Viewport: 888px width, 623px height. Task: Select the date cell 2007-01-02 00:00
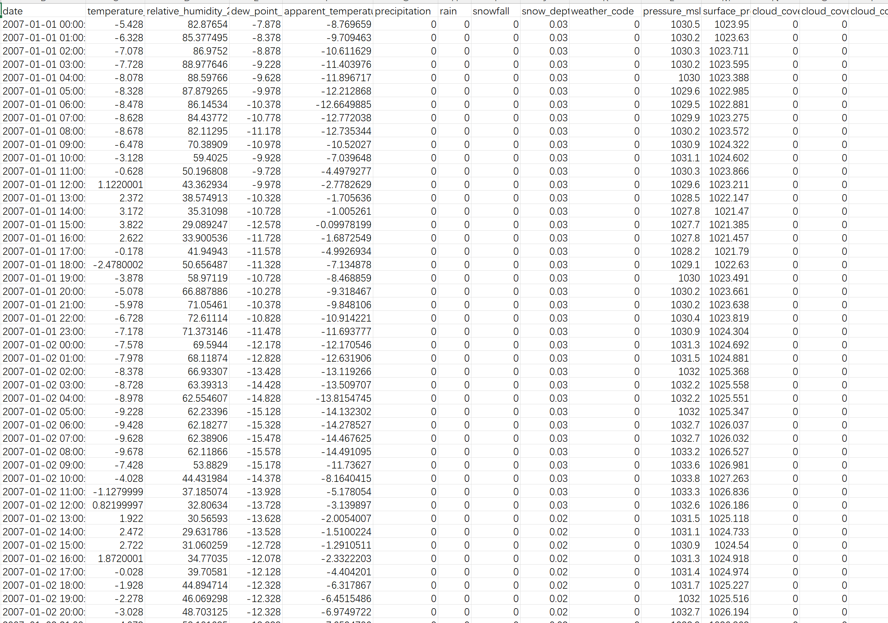click(43, 345)
